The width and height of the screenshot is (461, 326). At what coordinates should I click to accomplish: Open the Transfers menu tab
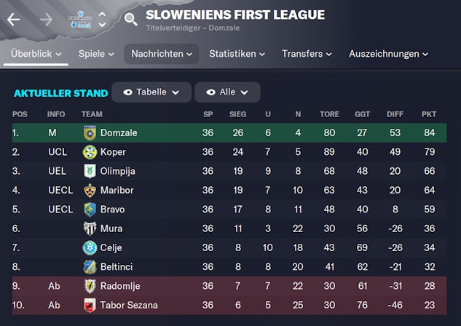coord(307,54)
